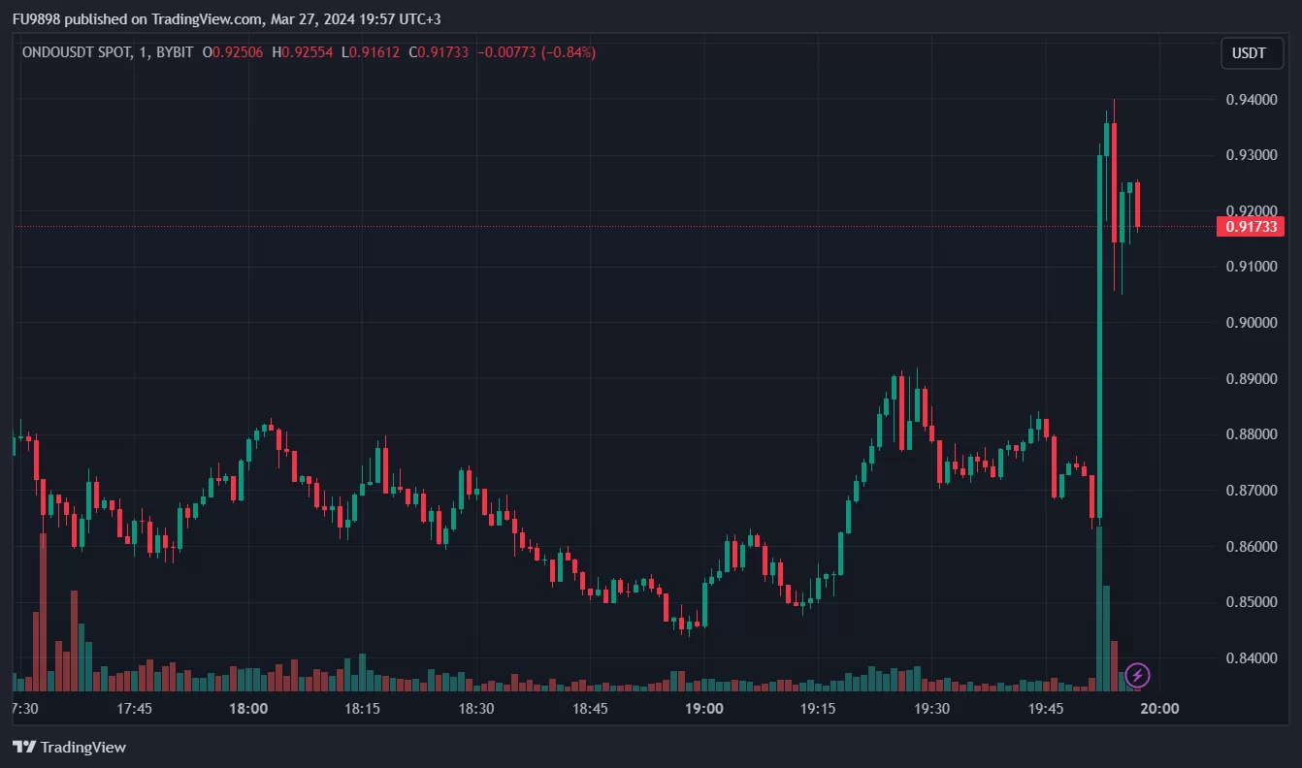The image size is (1302, 768).
Task: Select the 18:00 time axis label
Action: click(x=248, y=709)
